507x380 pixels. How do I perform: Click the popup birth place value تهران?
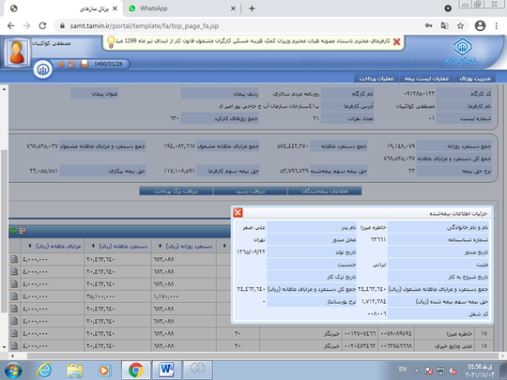tap(259, 240)
